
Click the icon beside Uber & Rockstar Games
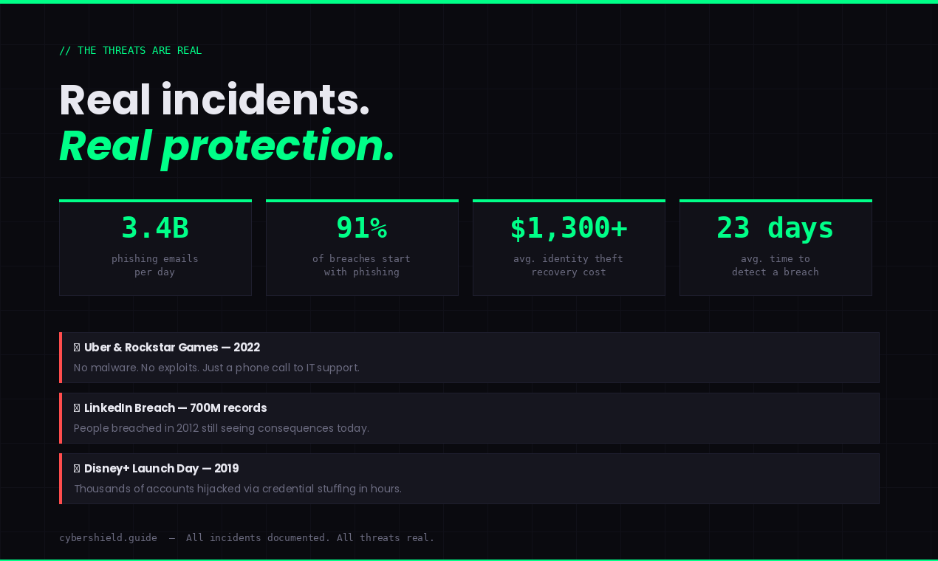tap(78, 347)
